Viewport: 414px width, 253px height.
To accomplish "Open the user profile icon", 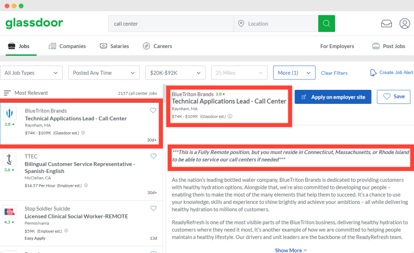I will coord(405,23).
